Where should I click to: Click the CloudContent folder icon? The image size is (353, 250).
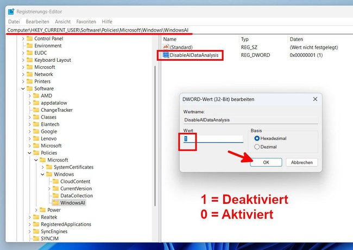(x=55, y=182)
